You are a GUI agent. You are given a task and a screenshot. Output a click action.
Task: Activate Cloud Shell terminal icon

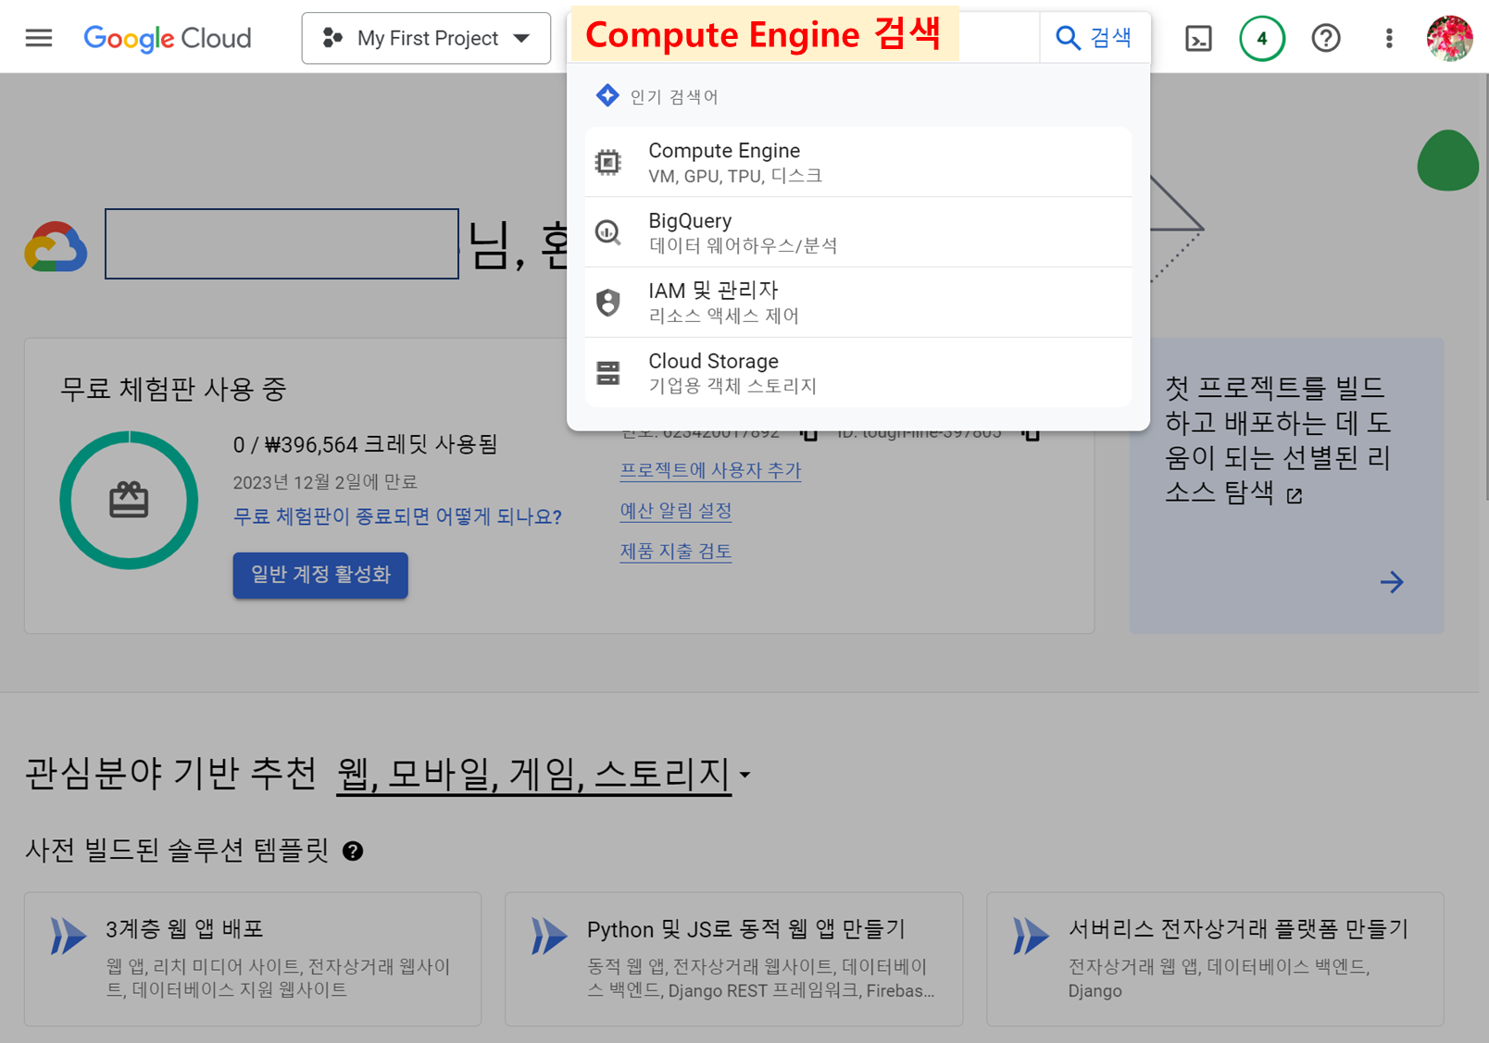[1198, 38]
